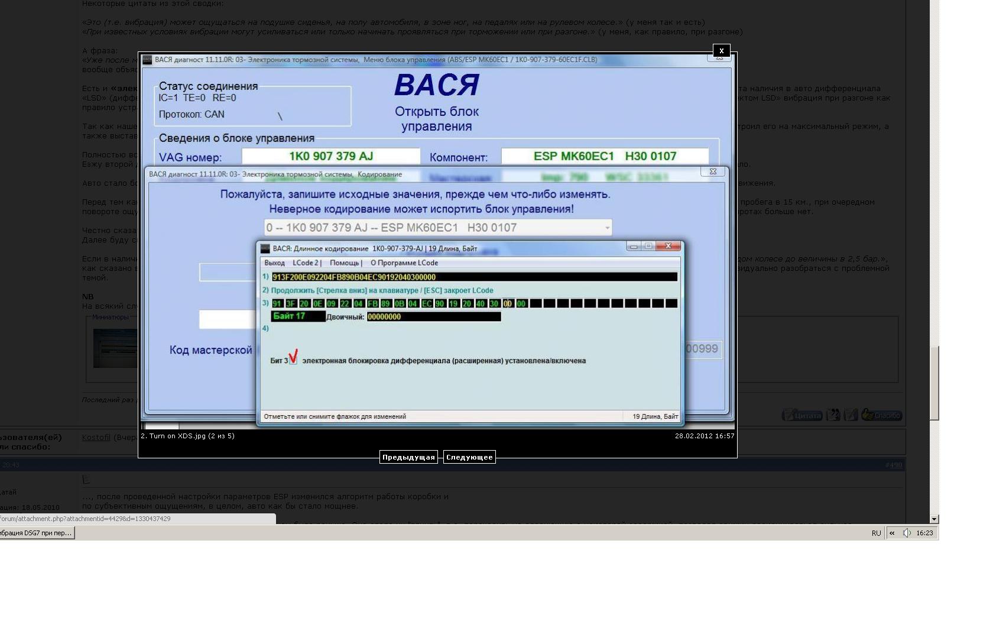Click ВАСЯ long coding window title icon
This screenshot has height=621, width=993.
pyautogui.click(x=265, y=248)
